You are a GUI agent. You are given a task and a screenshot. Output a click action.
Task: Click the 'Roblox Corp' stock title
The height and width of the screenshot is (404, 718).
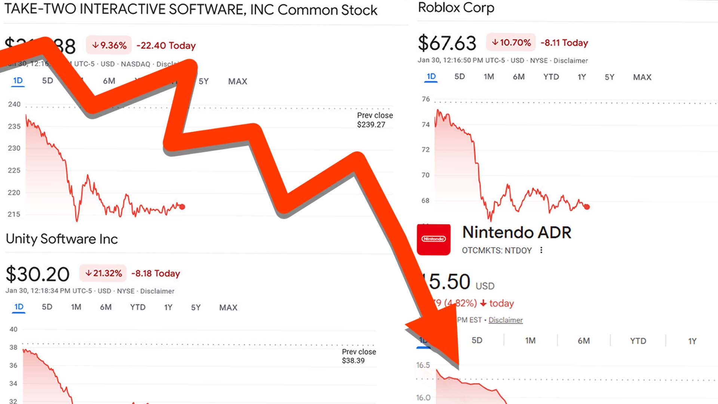pos(457,8)
